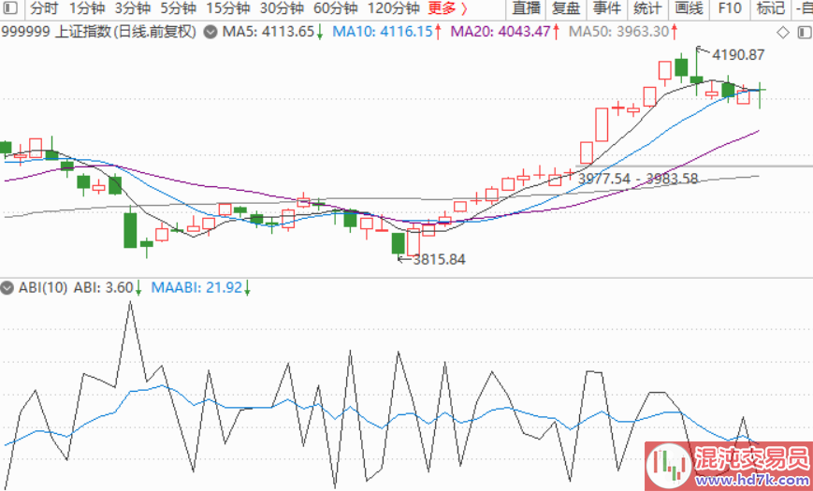813x491 pixels.
Task: Open the 直播 live button
Action: coord(527,9)
